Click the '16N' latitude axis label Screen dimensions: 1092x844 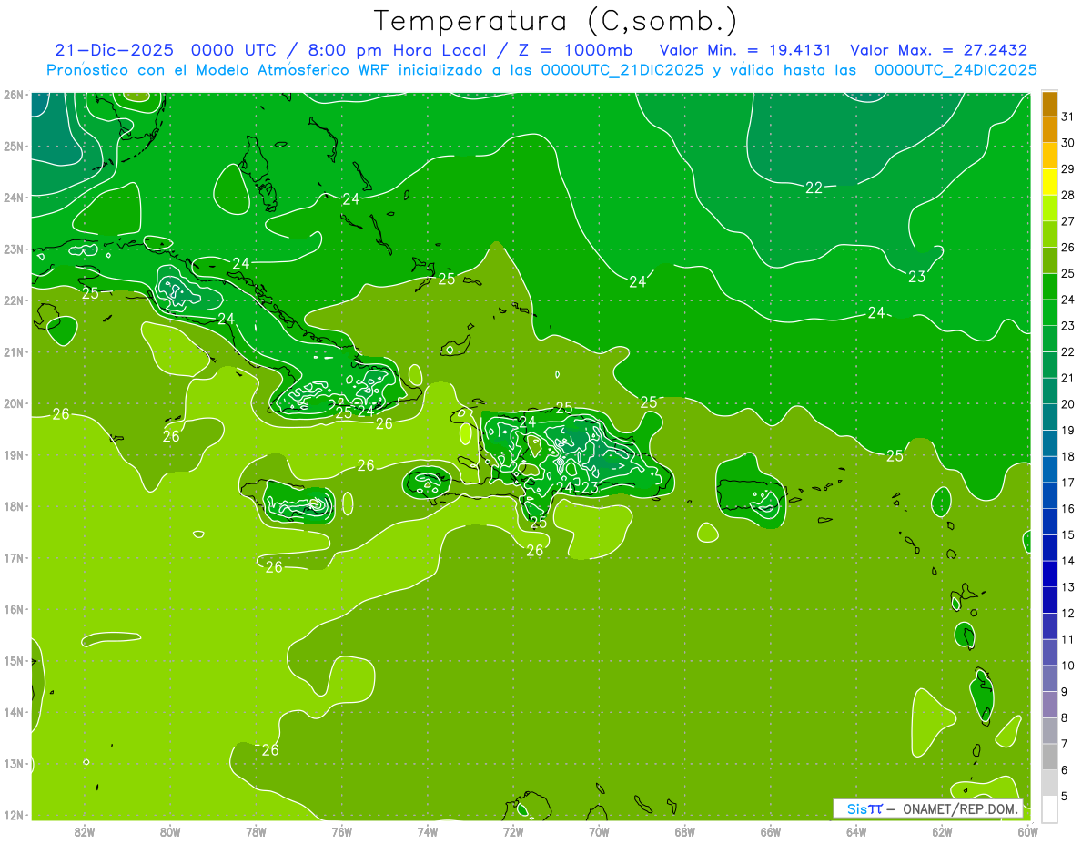13,609
